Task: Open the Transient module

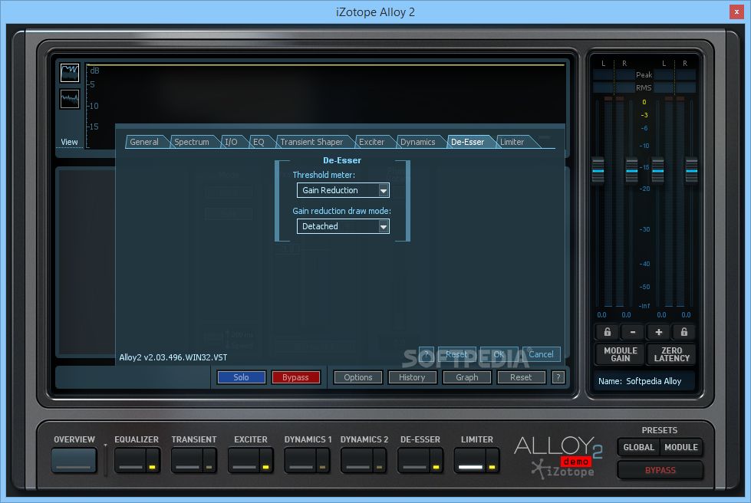Action: (x=187, y=460)
